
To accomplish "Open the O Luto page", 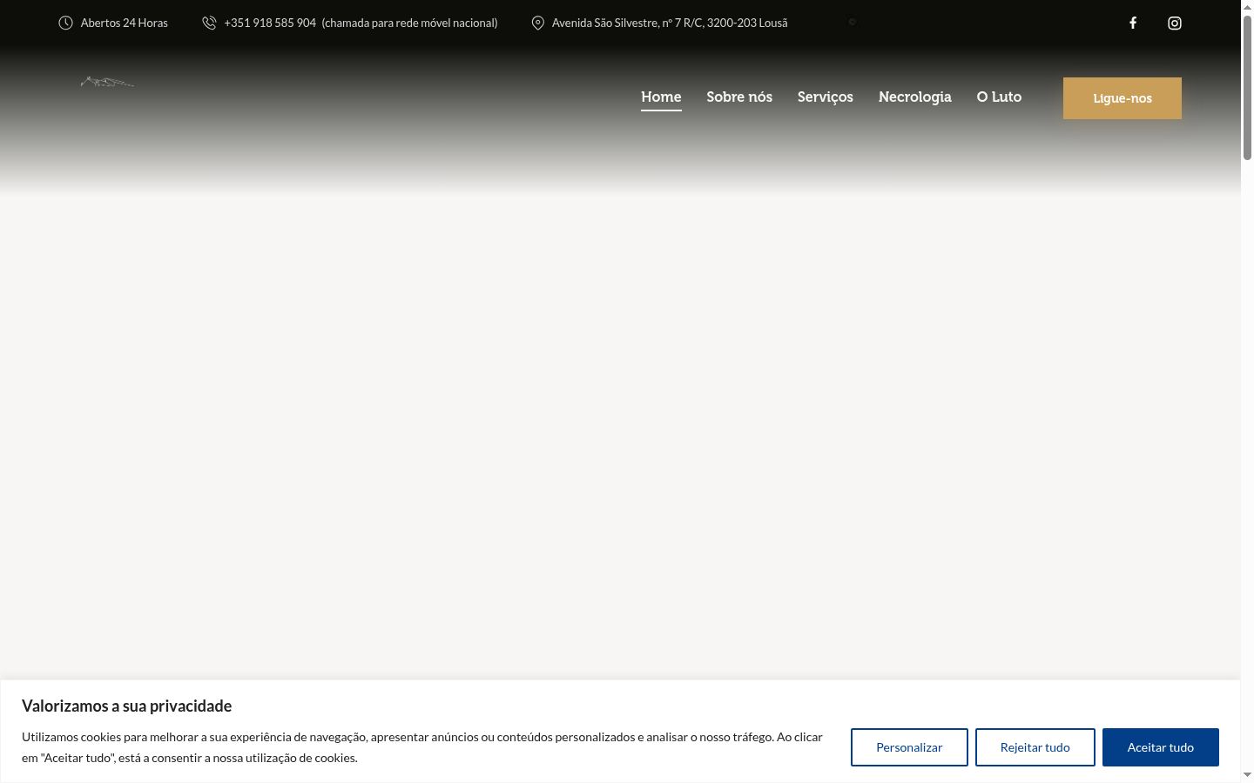I will [999, 97].
